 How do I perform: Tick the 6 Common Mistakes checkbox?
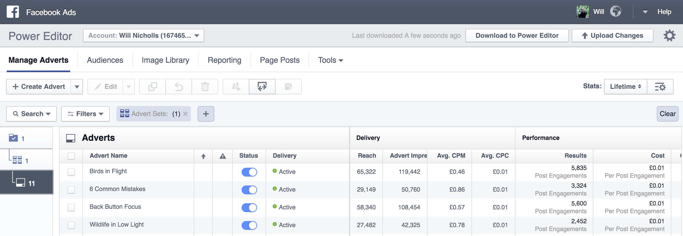click(x=71, y=190)
